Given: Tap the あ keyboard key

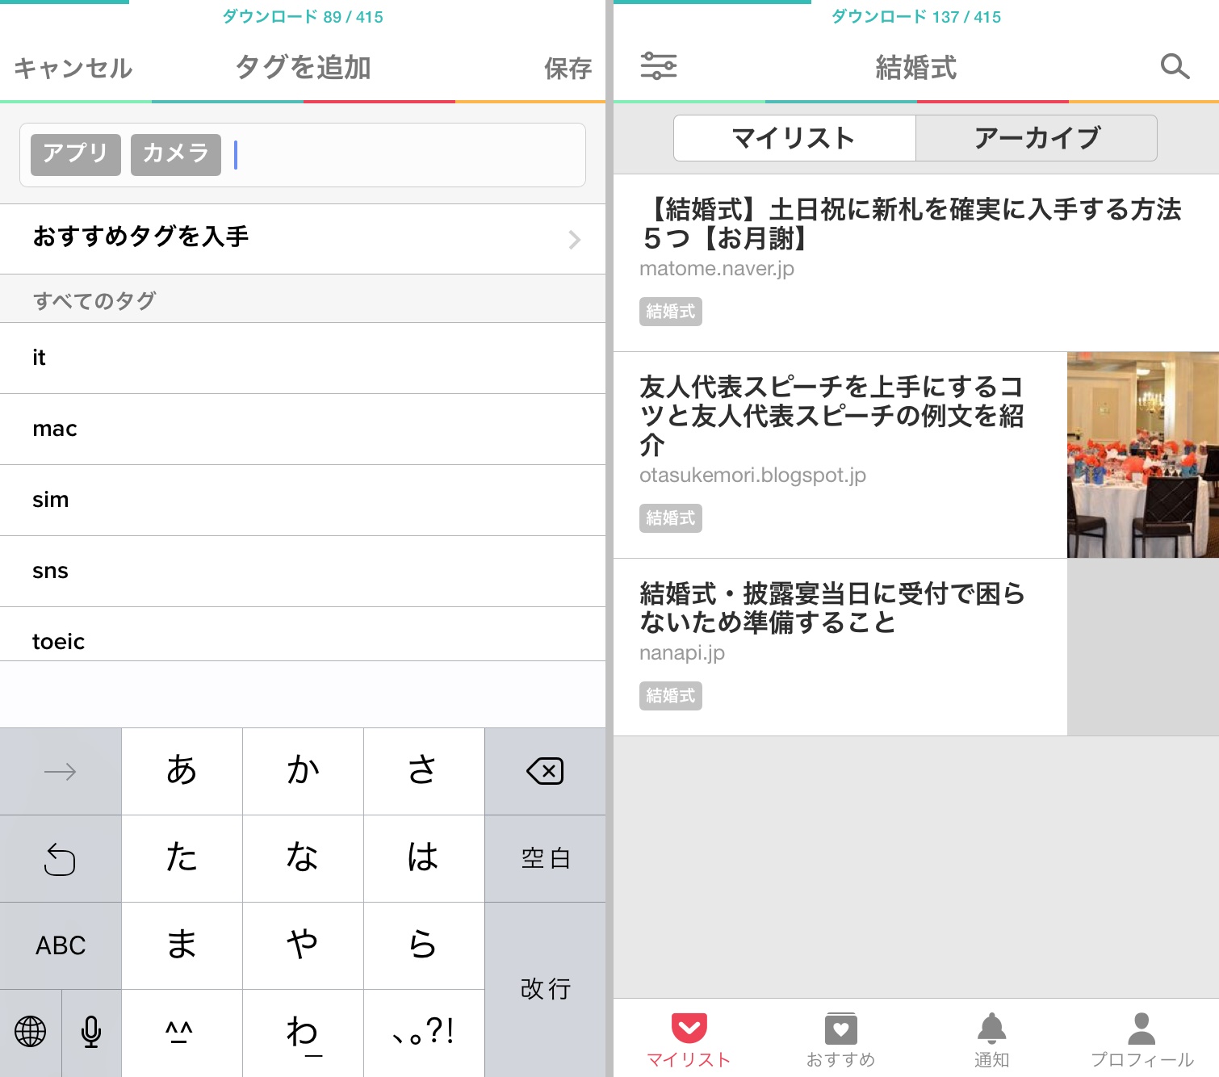Looking at the screenshot, I should tap(182, 771).
